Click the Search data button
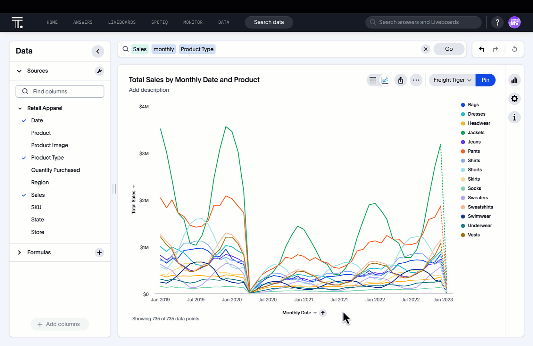533x346 pixels. coord(269,22)
